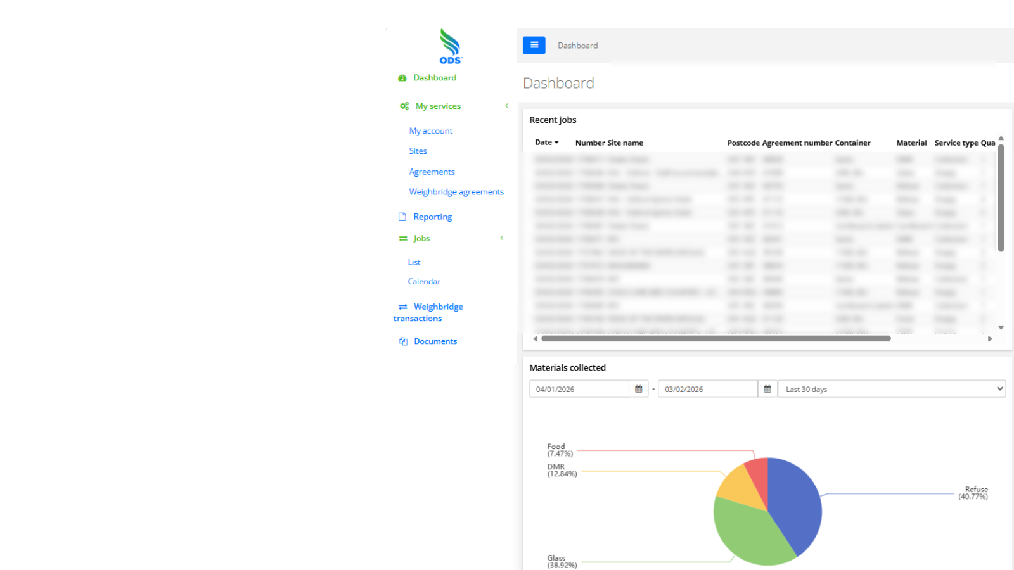Click the Recent jobs horizontal scrollbar
The width and height of the screenshot is (1014, 570).
point(716,339)
